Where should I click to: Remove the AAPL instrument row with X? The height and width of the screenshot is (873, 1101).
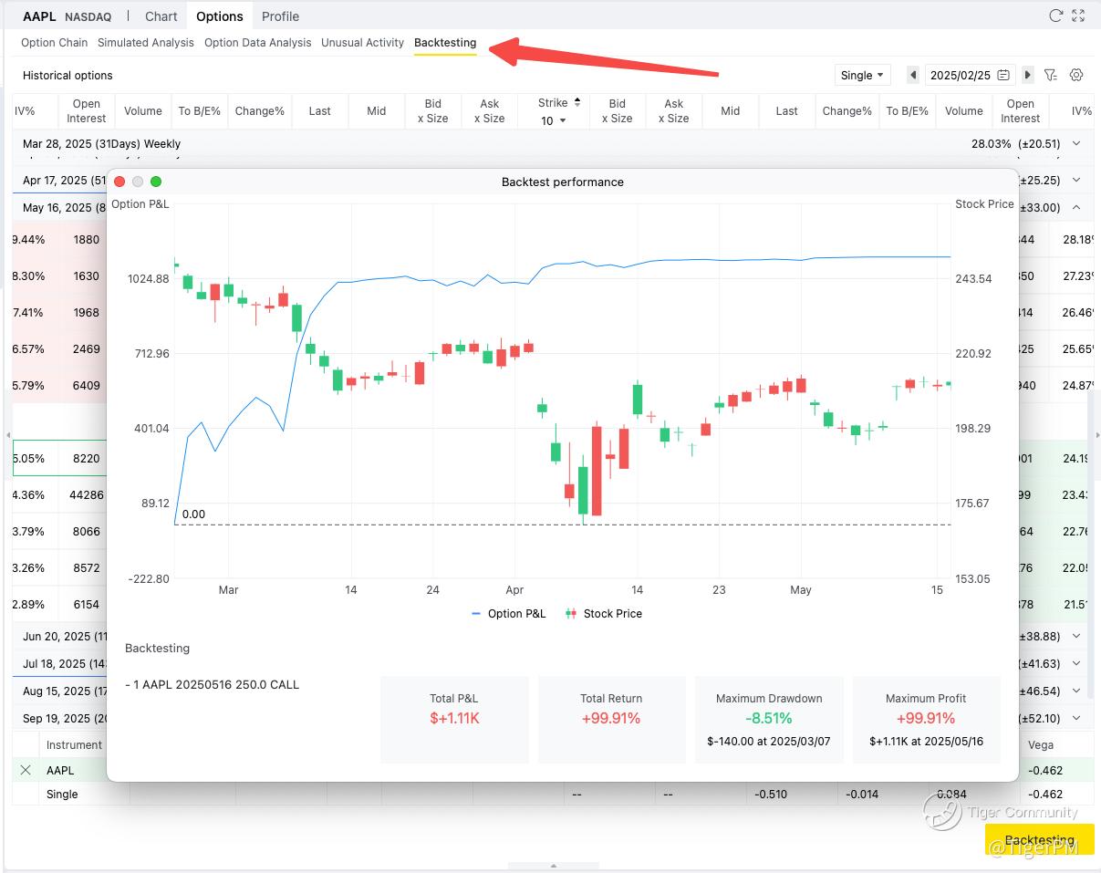point(26,770)
